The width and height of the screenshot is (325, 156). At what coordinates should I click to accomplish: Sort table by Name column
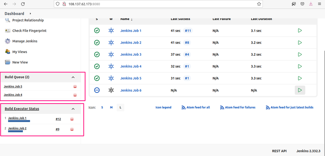126,19
